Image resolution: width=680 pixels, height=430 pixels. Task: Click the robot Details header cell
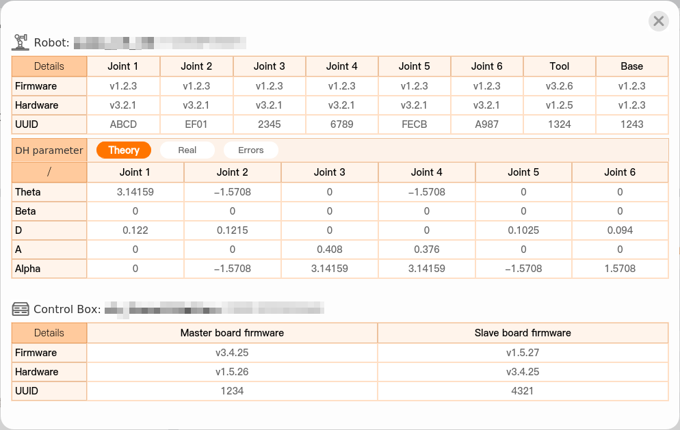(49, 66)
